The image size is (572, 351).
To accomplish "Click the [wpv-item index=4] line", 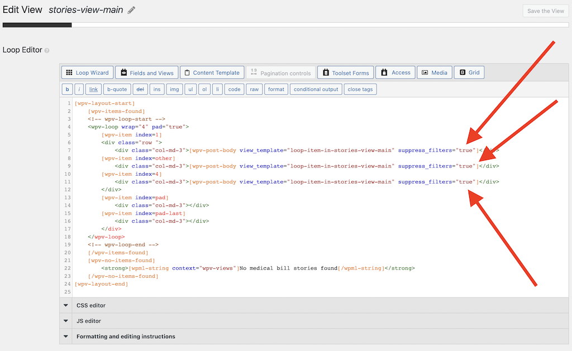I will [132, 174].
